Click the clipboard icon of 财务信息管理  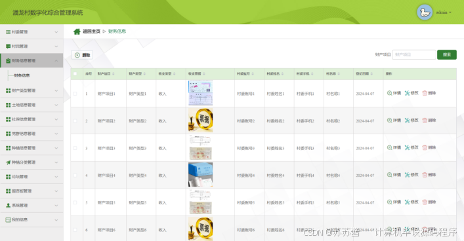coord(9,61)
